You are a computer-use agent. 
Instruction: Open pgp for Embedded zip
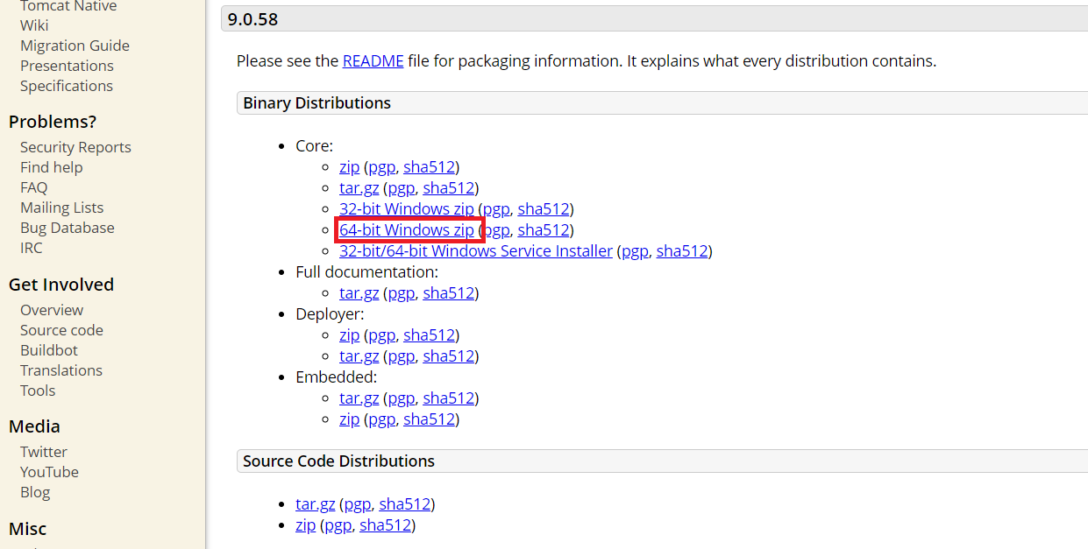pos(381,419)
